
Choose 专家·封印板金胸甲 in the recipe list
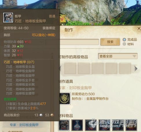click(x=24, y=125)
